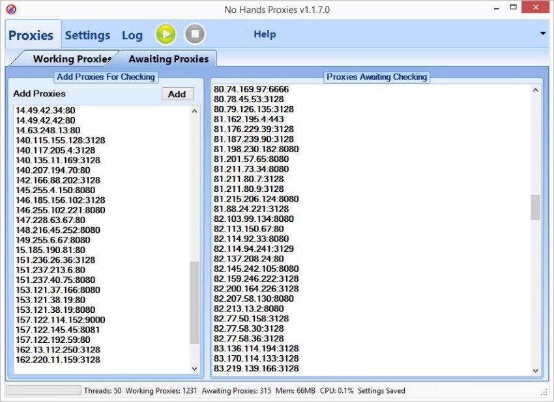This screenshot has width=554, height=402.
Task: Click the Add Proxies list down arrow
Action: tap(194, 368)
